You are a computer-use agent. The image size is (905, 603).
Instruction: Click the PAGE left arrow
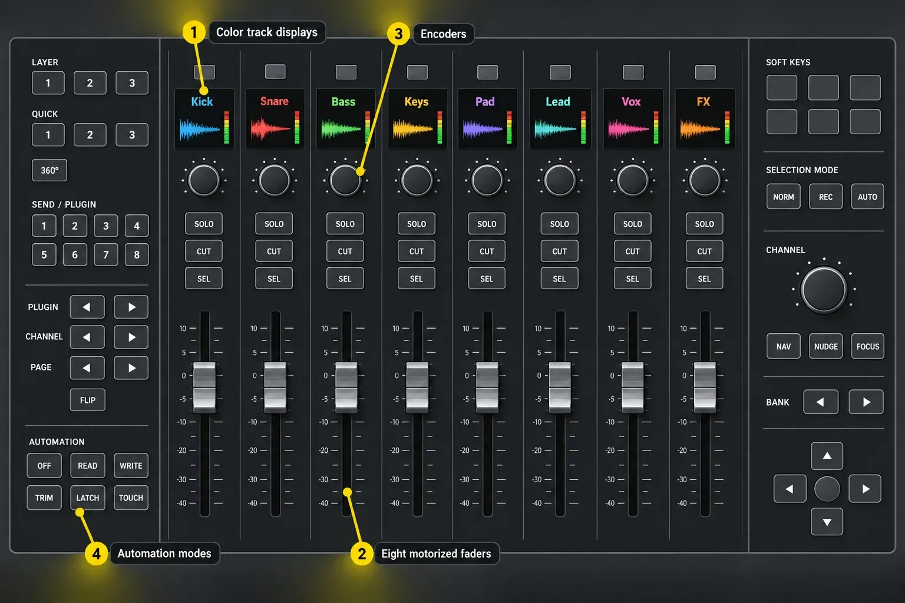click(x=87, y=367)
